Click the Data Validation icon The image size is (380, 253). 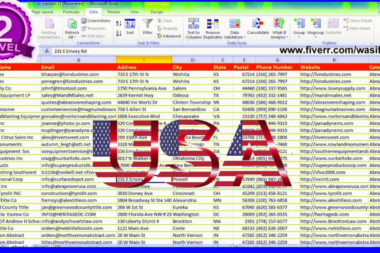coord(234,24)
